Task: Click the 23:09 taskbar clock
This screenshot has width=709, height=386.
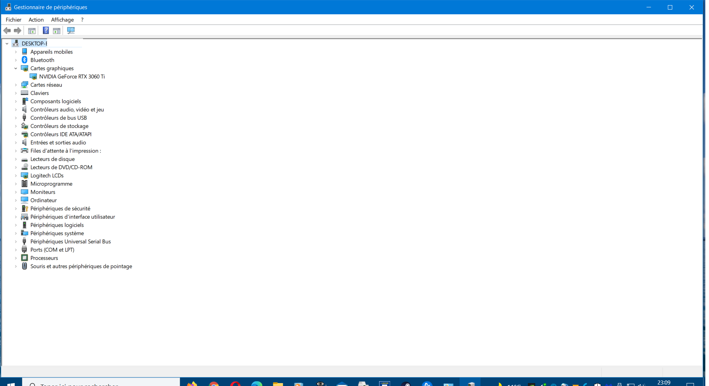Action: tap(664, 382)
